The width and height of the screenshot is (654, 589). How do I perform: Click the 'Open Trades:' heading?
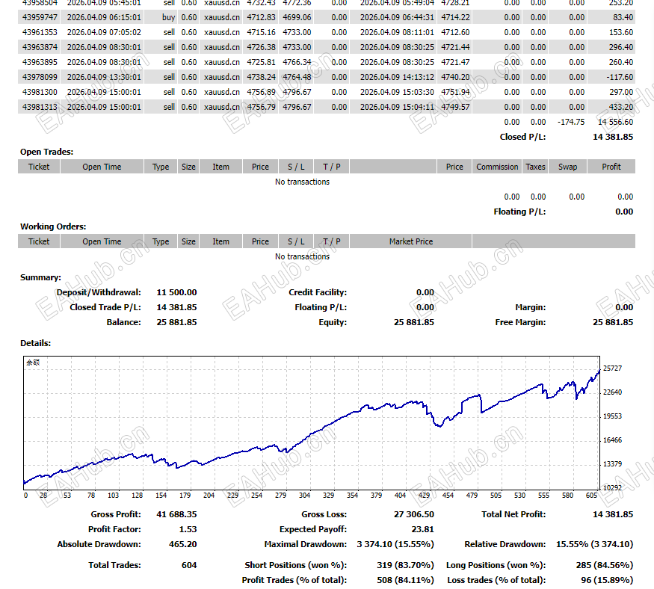[x=46, y=152]
